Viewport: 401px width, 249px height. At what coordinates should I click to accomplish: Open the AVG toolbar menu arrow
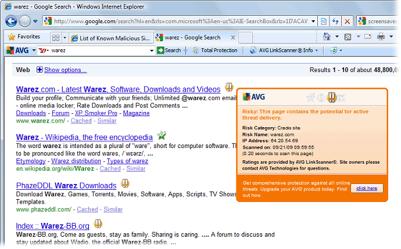tap(34, 50)
